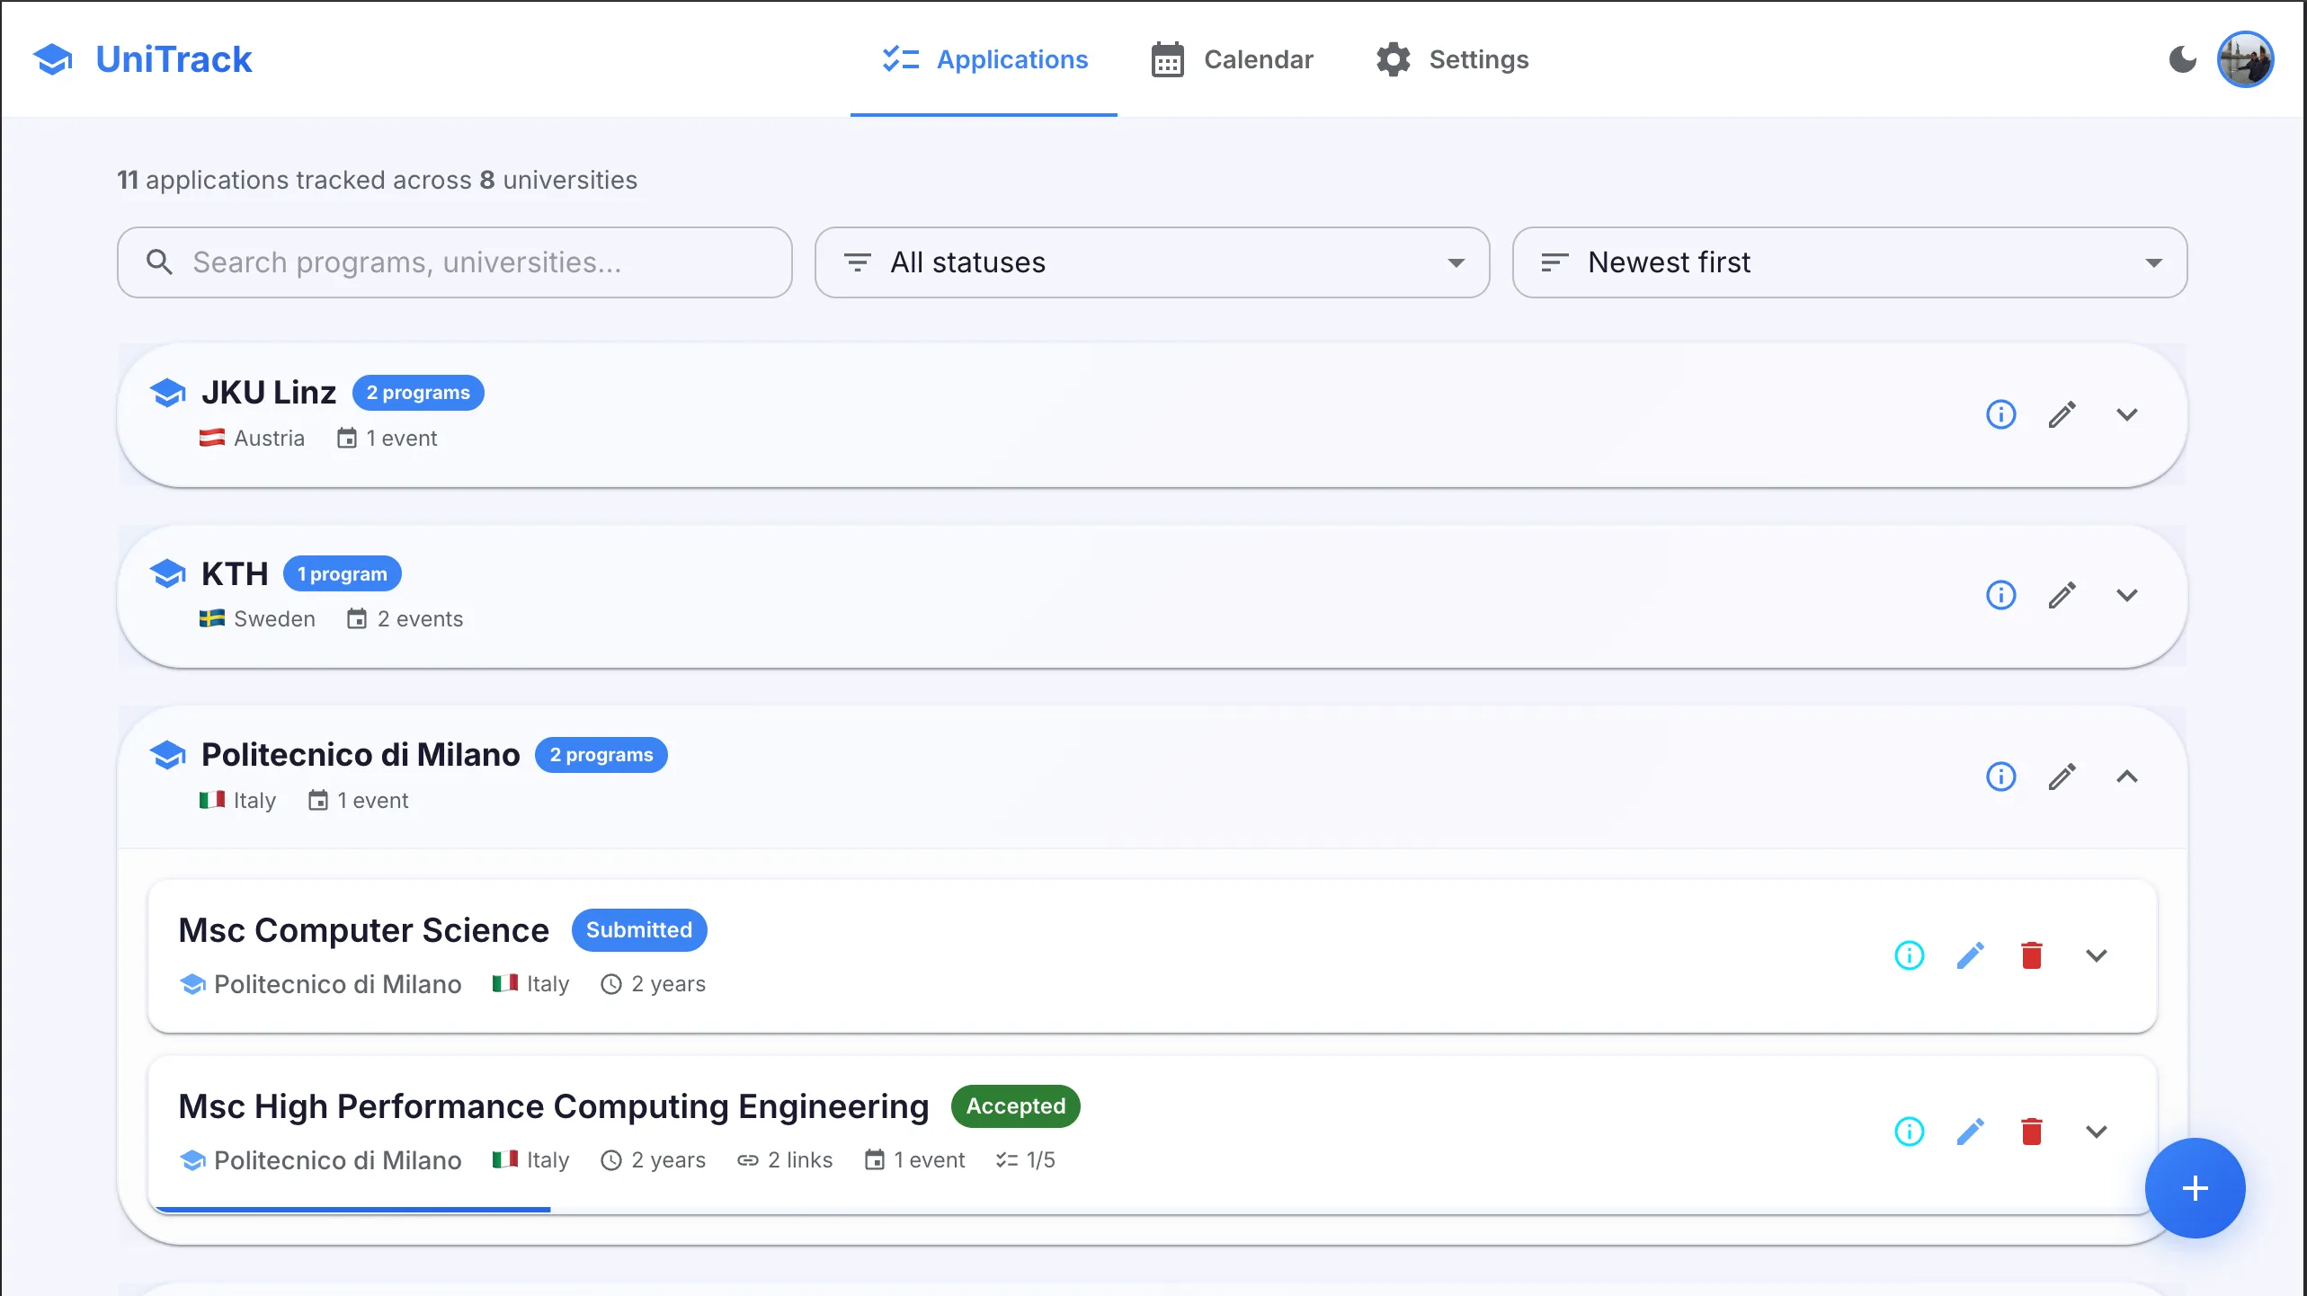Open the user profile avatar
Screen dimensions: 2307x1296
pos(2246,59)
